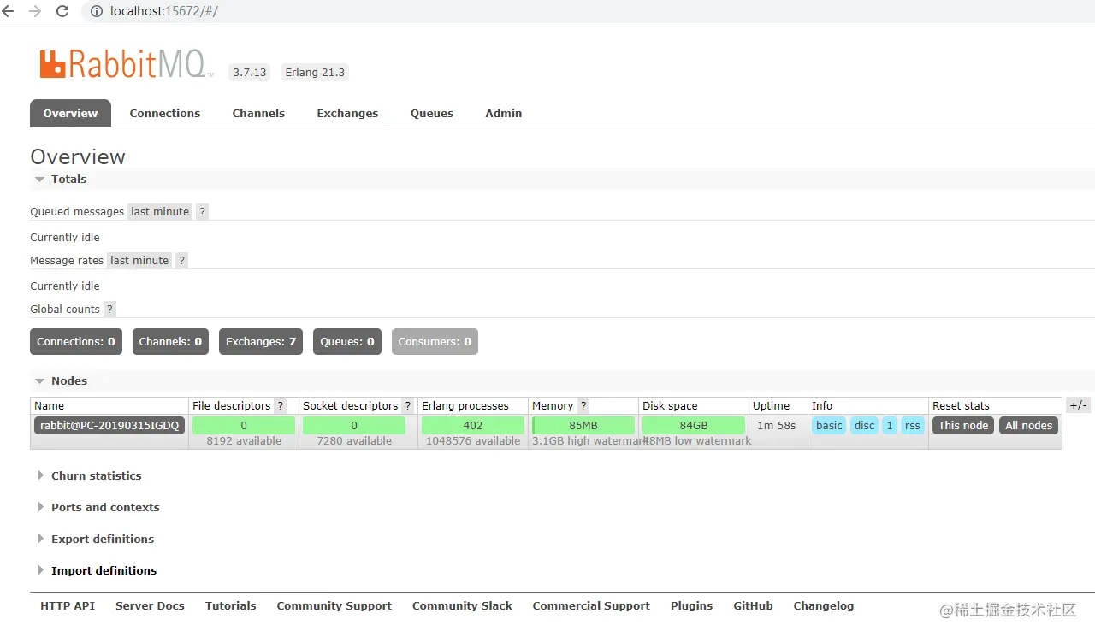Open the Tutorials footer link
The image size is (1095, 637).
(231, 606)
